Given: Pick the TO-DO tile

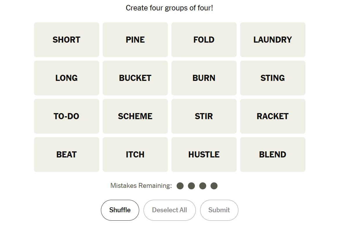Looking at the screenshot, I should point(66,116).
